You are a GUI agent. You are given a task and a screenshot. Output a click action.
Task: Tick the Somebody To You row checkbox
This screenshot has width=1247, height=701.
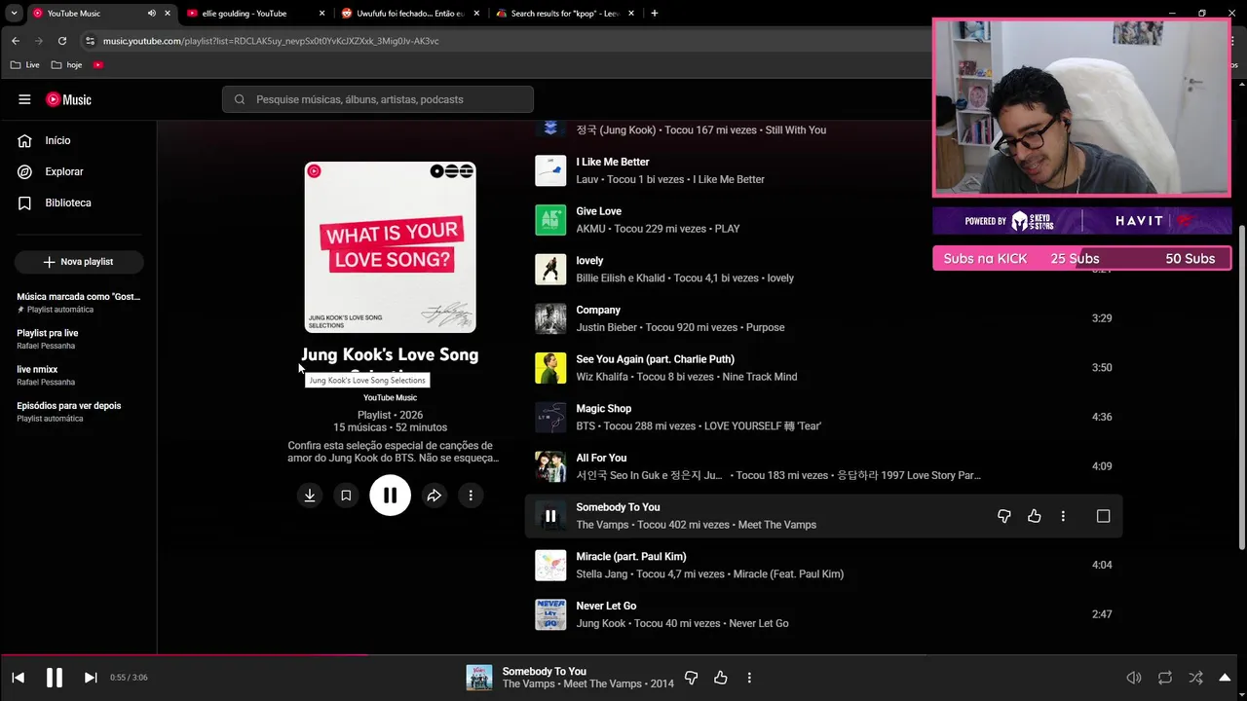[x=1103, y=516]
